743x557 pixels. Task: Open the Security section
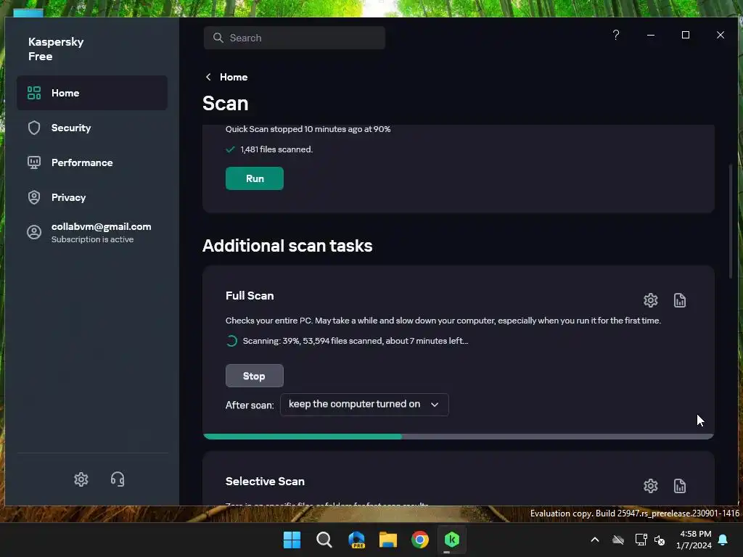(x=92, y=128)
